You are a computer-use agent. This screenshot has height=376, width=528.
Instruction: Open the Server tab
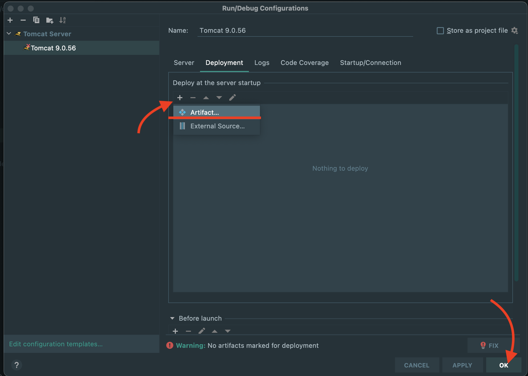click(x=184, y=63)
